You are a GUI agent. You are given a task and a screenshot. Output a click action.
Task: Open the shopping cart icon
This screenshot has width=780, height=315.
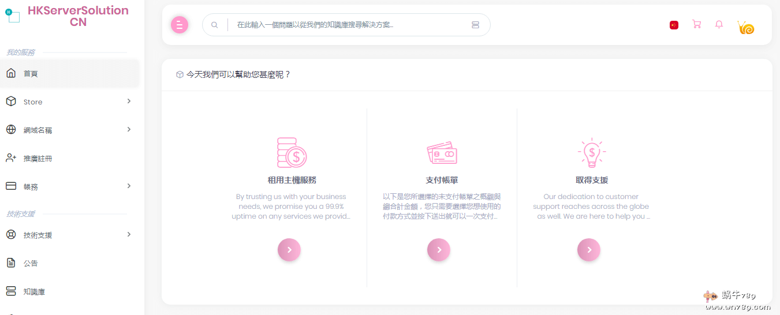tap(696, 25)
